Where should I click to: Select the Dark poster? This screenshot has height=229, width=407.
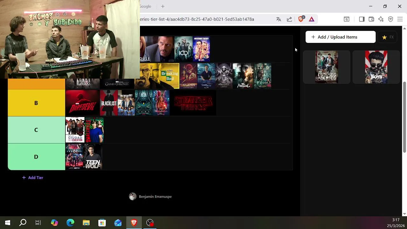point(144,103)
